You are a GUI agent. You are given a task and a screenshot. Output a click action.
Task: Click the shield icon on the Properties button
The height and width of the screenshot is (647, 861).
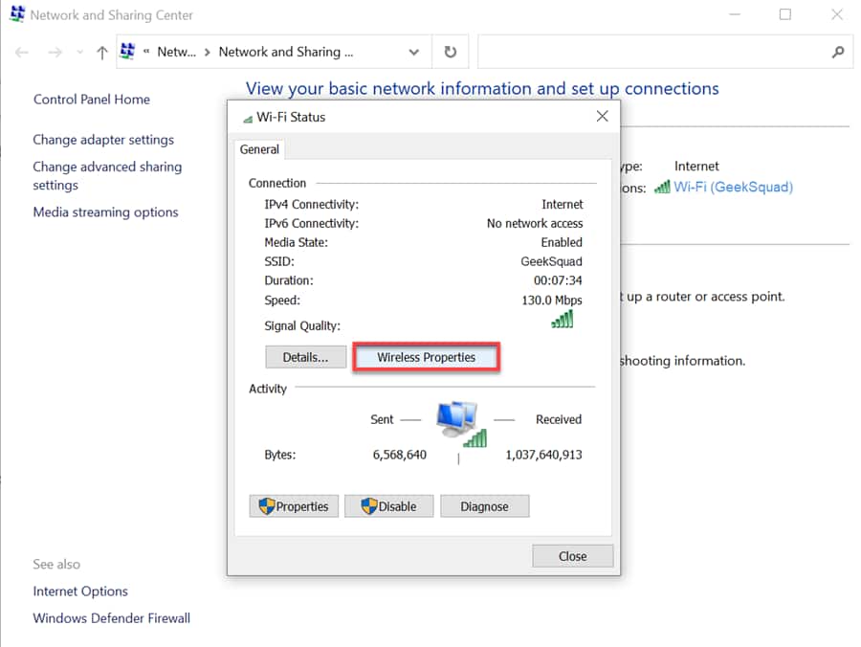[x=266, y=506]
